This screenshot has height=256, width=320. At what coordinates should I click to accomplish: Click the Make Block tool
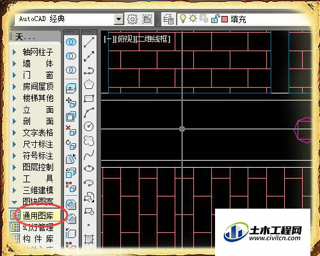coord(89,211)
